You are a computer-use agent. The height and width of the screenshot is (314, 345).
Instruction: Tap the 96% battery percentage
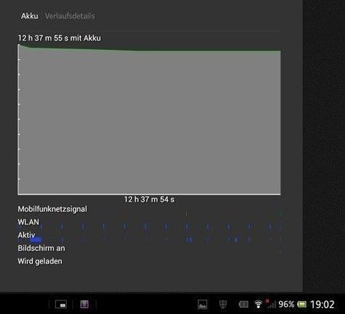[x=286, y=304]
